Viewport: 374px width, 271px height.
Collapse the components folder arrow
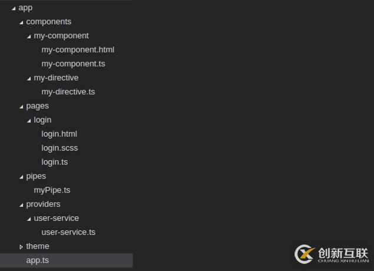pyautogui.click(x=21, y=22)
